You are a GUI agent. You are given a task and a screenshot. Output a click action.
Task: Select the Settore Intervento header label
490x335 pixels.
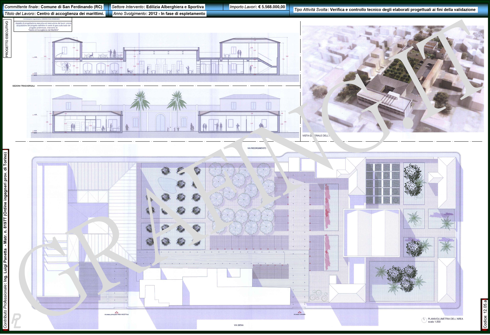pos(158,7)
